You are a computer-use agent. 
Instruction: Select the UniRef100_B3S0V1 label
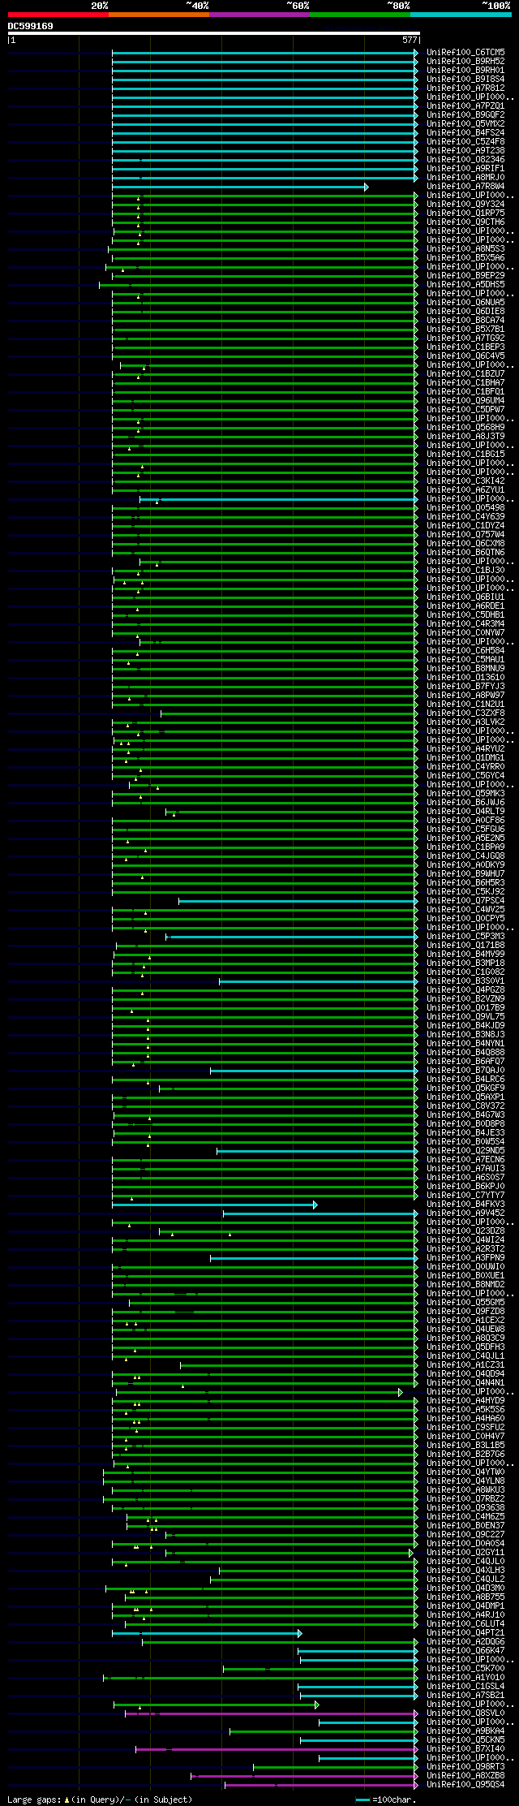point(465,981)
